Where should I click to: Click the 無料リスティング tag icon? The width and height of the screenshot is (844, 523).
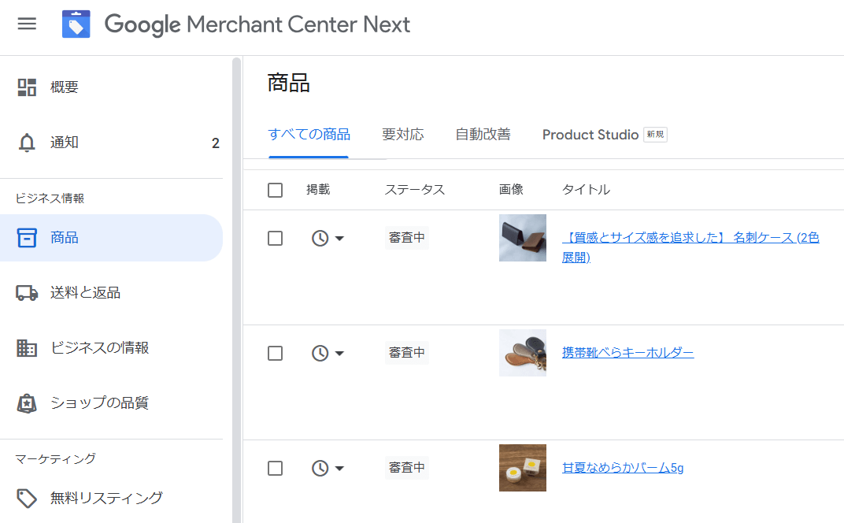point(28,499)
